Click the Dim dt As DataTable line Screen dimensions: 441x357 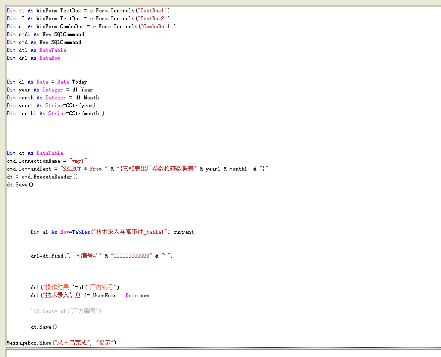35,153
